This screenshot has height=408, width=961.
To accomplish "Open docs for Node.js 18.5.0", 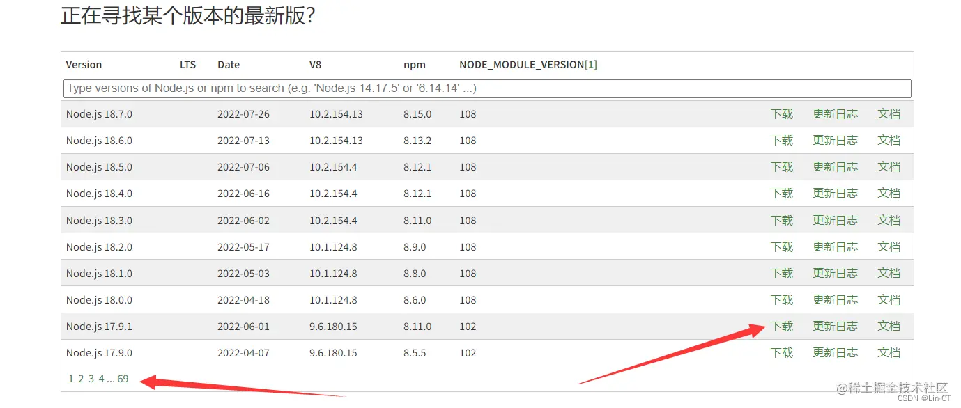I will tap(889, 167).
